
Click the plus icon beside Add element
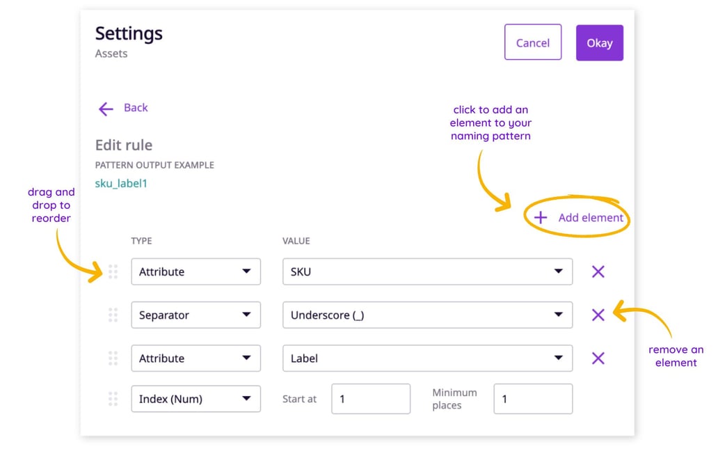(x=539, y=217)
